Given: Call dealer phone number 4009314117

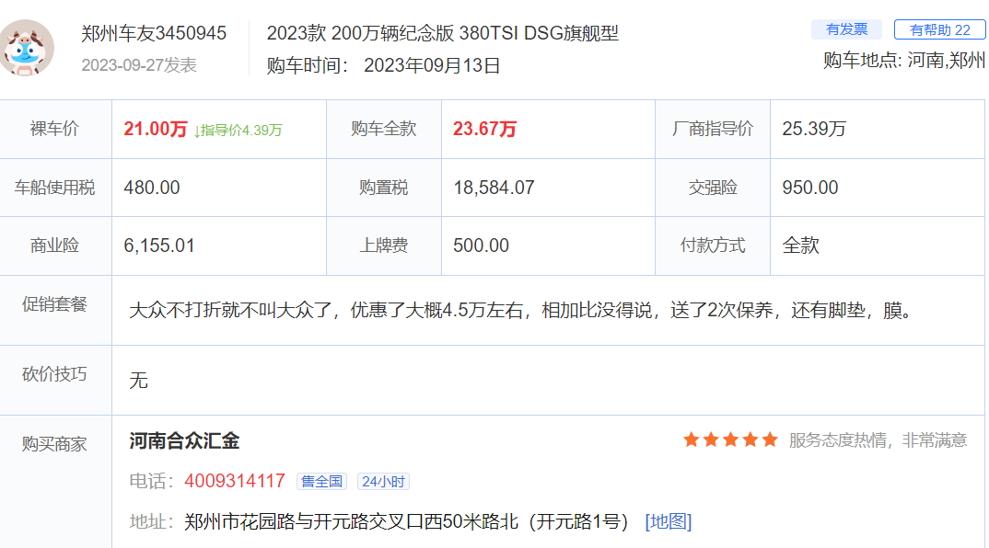Looking at the screenshot, I should 235,481.
